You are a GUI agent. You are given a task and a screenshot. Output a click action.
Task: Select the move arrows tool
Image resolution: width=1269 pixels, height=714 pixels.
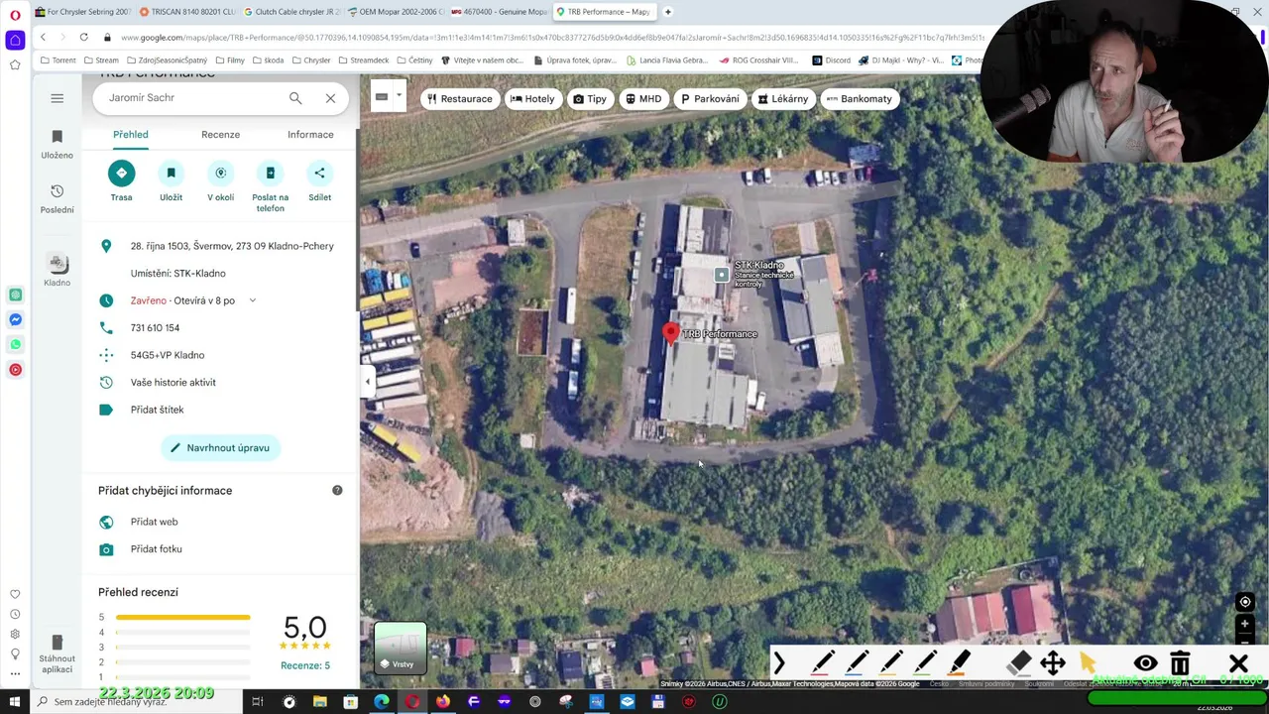point(1053,662)
